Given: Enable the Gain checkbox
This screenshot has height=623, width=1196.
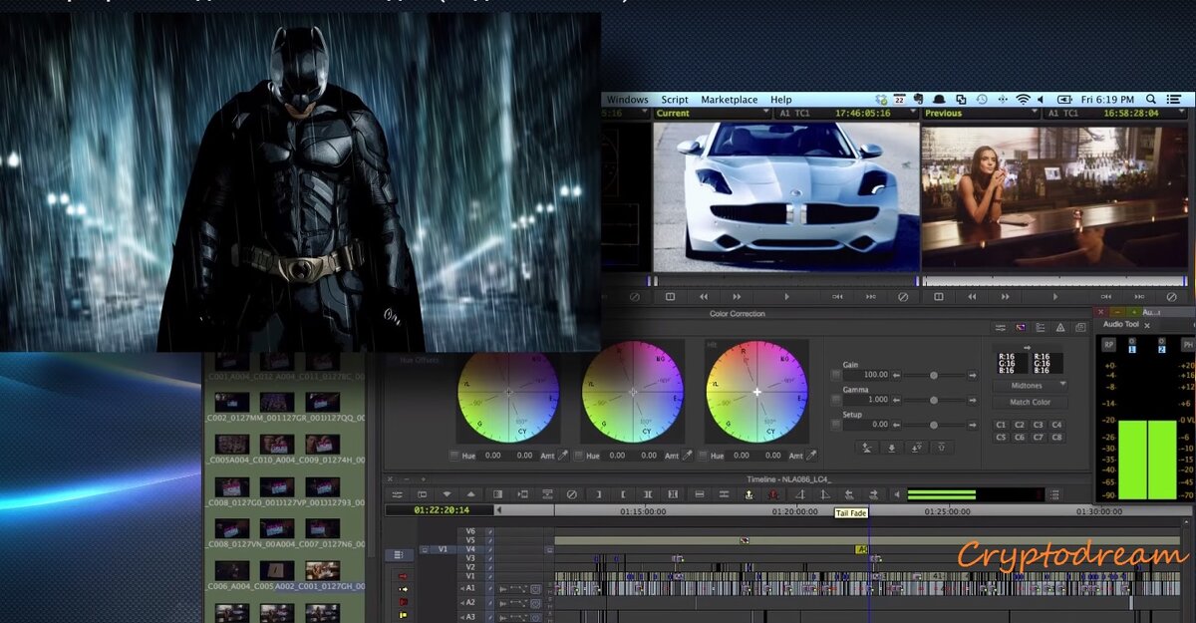Looking at the screenshot, I should 835,375.
